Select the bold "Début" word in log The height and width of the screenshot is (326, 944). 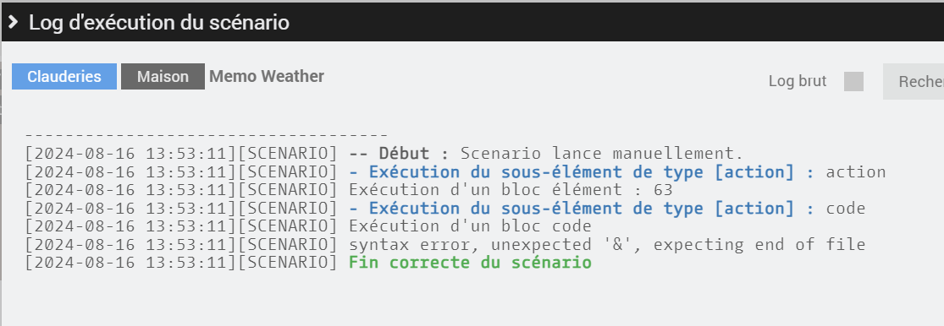coord(404,153)
